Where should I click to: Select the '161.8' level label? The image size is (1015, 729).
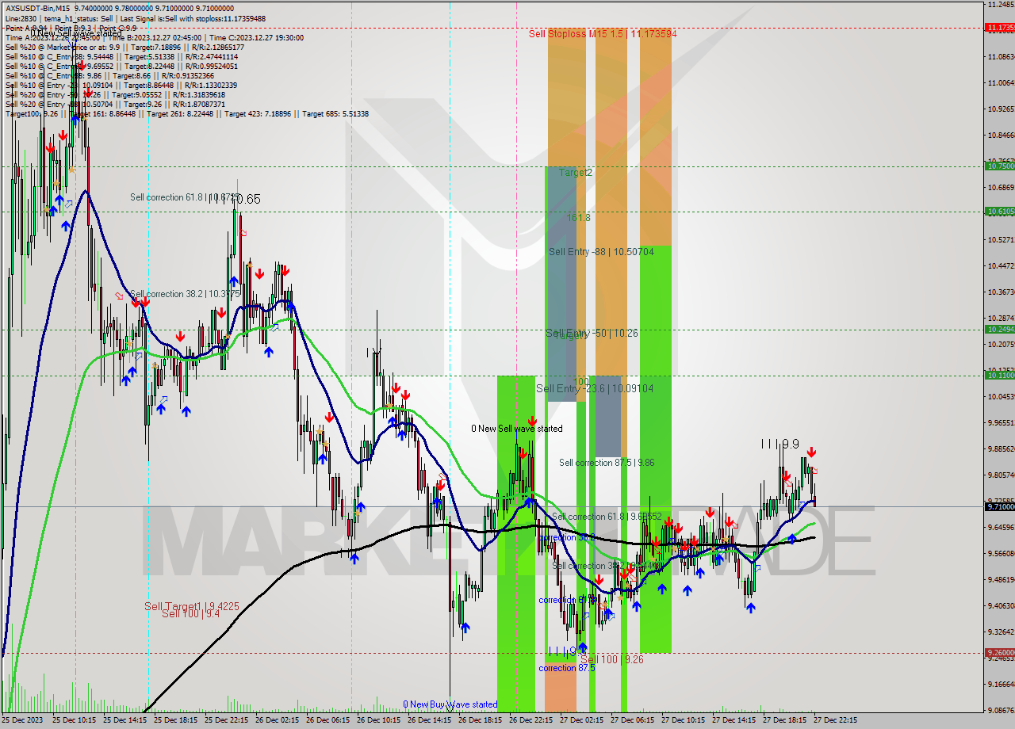coord(578,217)
